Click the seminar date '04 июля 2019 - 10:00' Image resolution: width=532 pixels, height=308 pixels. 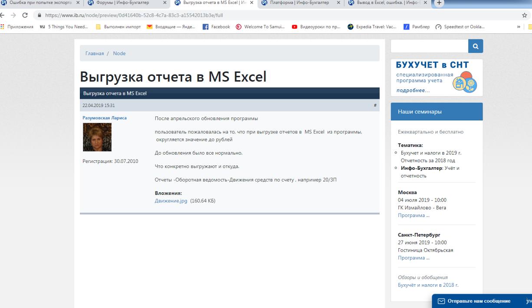pos(422,200)
